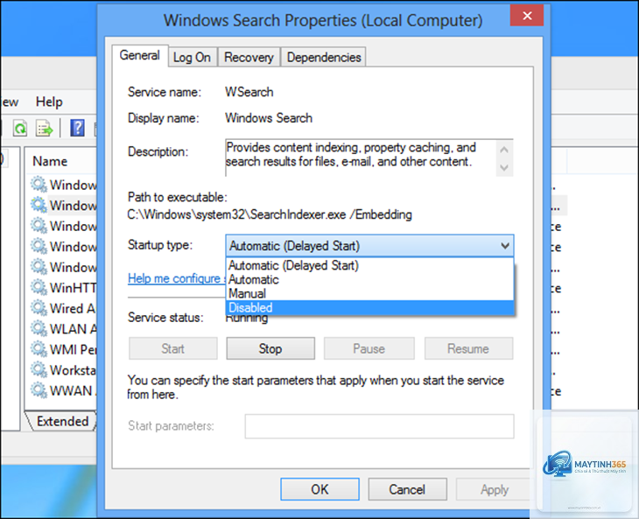
Task: Select the Worksta service row
Action: (63, 370)
